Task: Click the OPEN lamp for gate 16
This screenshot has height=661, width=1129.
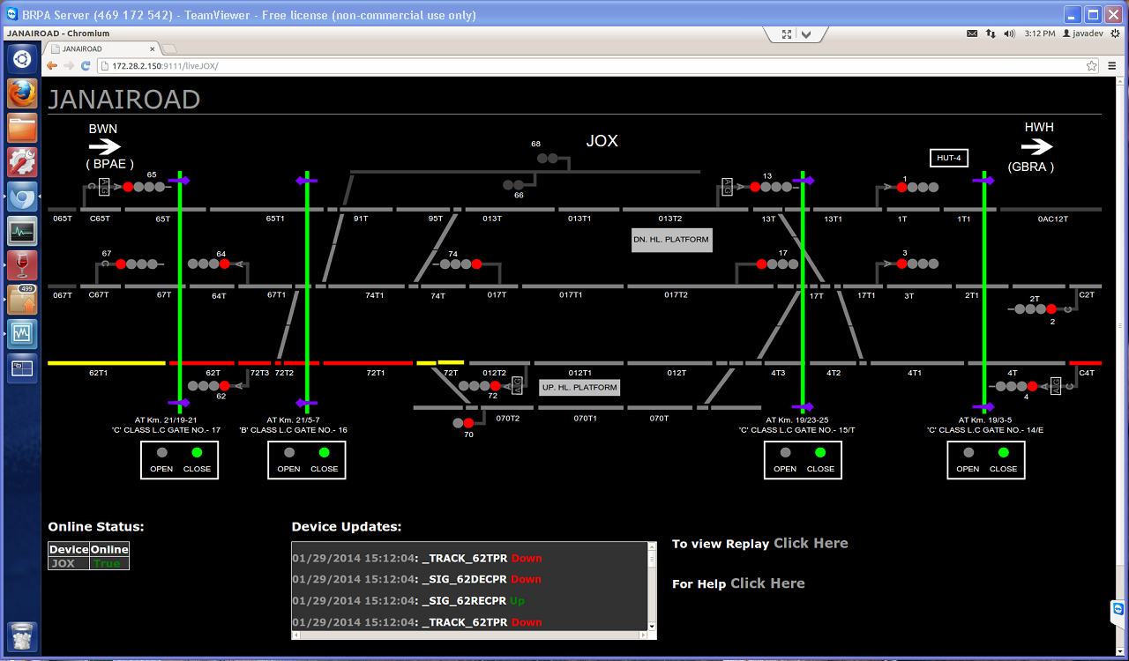Action: point(289,453)
